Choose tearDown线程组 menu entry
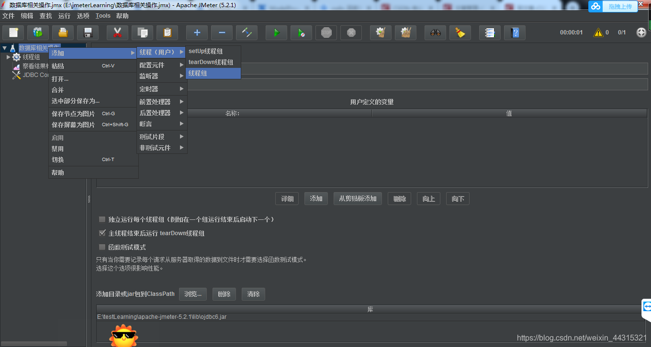Viewport: 651px width, 347px height. point(213,62)
